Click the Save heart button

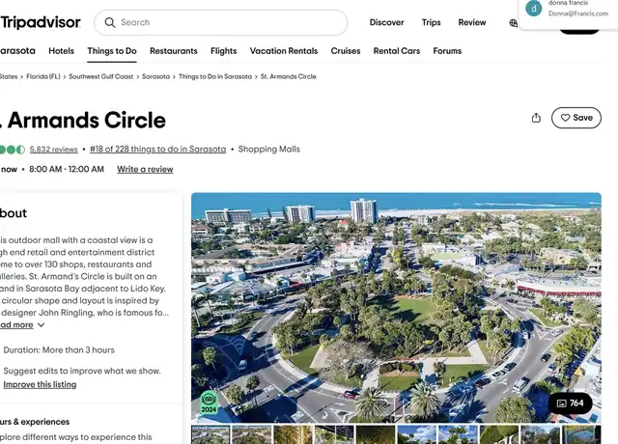[x=576, y=118]
